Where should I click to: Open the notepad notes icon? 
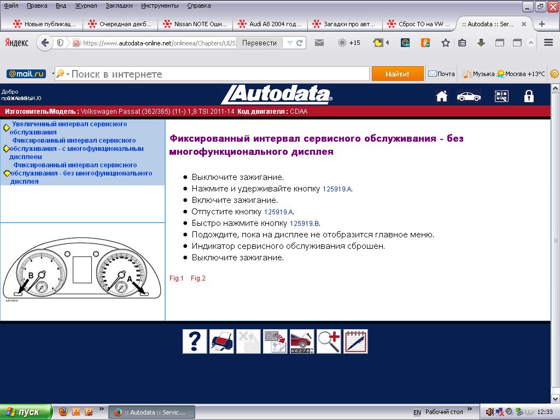(x=355, y=341)
